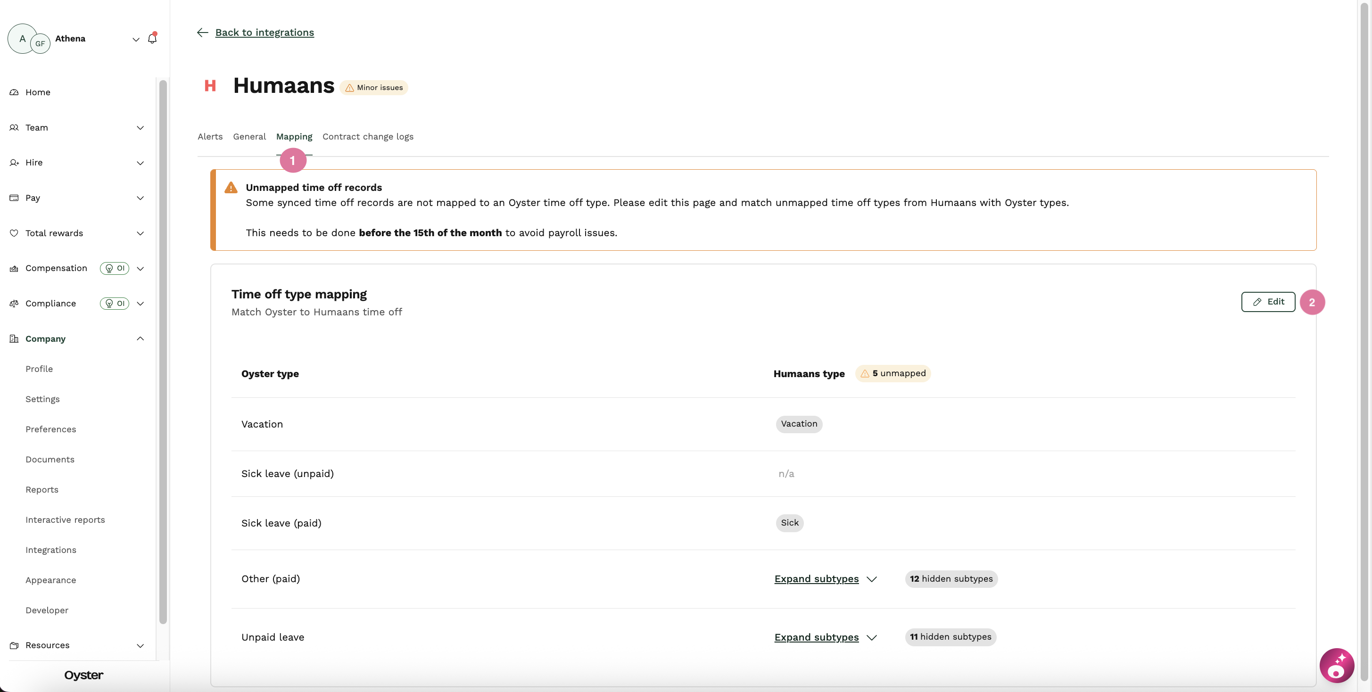Screen dimensions: 1372x692
Task: Select the Sick leave (unpaid) row text
Action: (x=288, y=474)
